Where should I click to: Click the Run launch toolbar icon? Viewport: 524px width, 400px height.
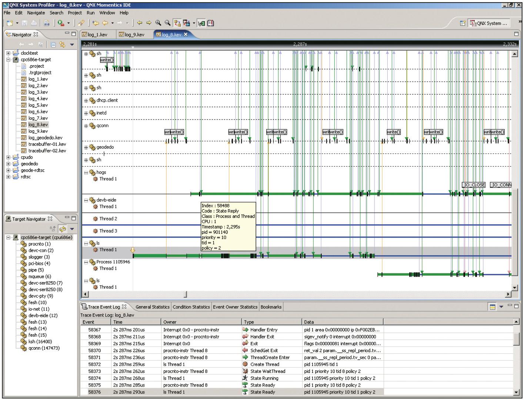pos(61,23)
